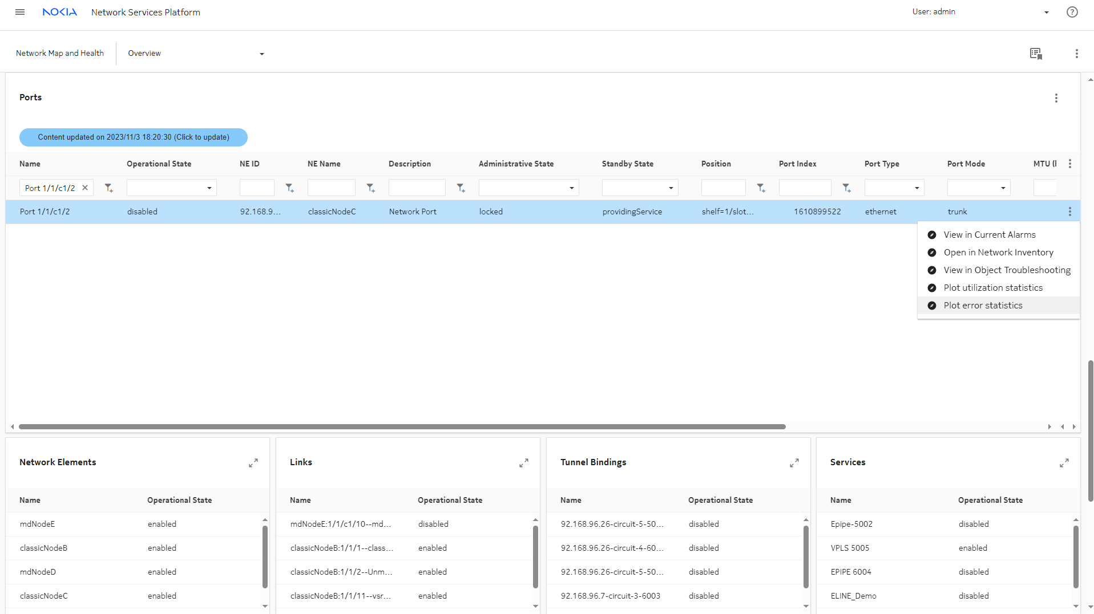Image resolution: width=1094 pixels, height=614 pixels.
Task: Click the Content updated refresh button
Action: click(x=134, y=137)
